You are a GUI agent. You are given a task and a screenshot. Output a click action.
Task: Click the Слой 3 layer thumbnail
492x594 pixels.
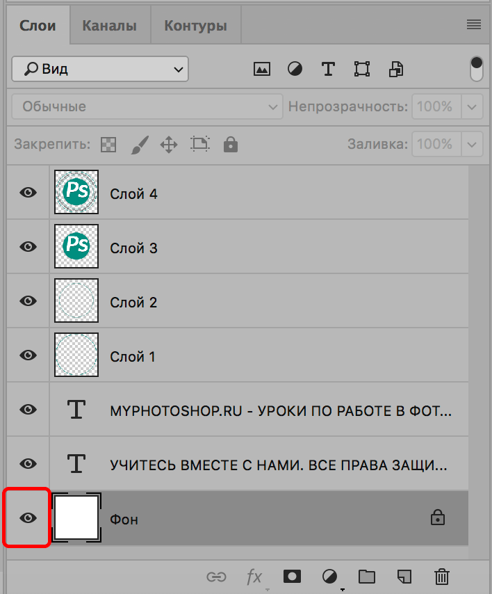coord(76,247)
